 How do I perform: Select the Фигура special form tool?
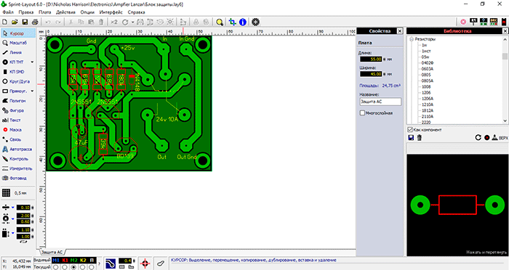click(17, 110)
